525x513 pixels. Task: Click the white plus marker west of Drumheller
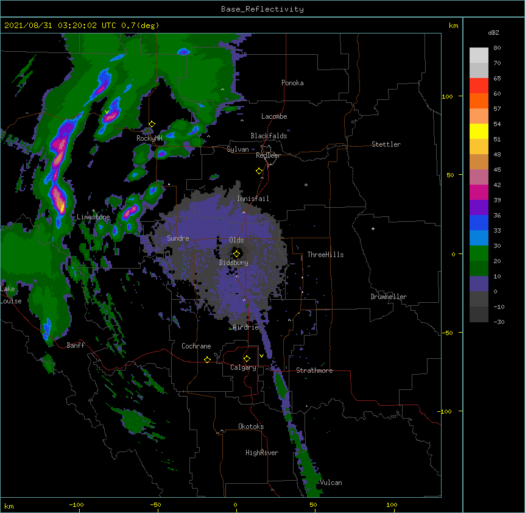click(373, 228)
